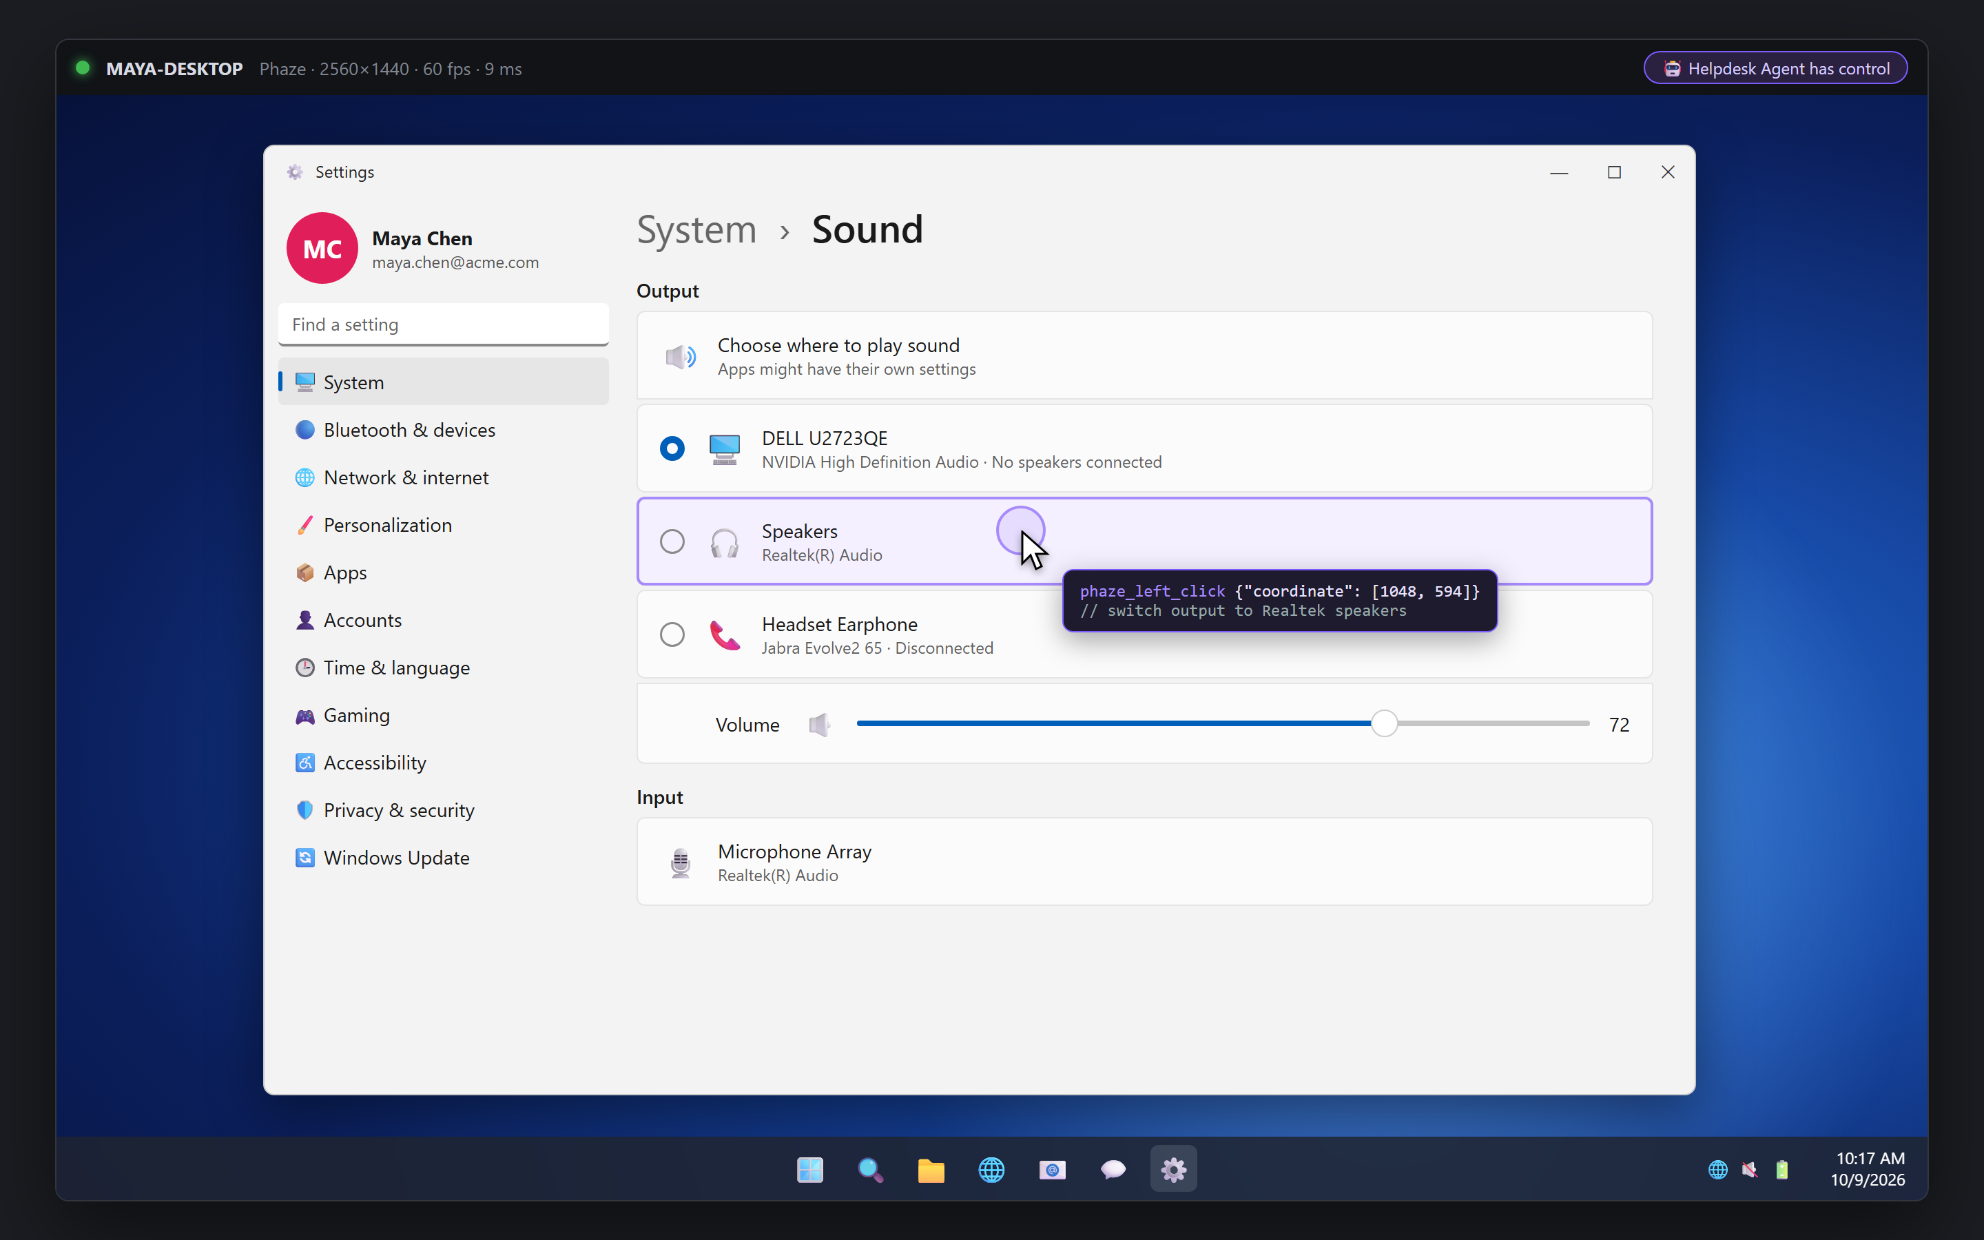This screenshot has height=1240, width=1984.
Task: Go to Time & language settings
Action: pos(444,667)
